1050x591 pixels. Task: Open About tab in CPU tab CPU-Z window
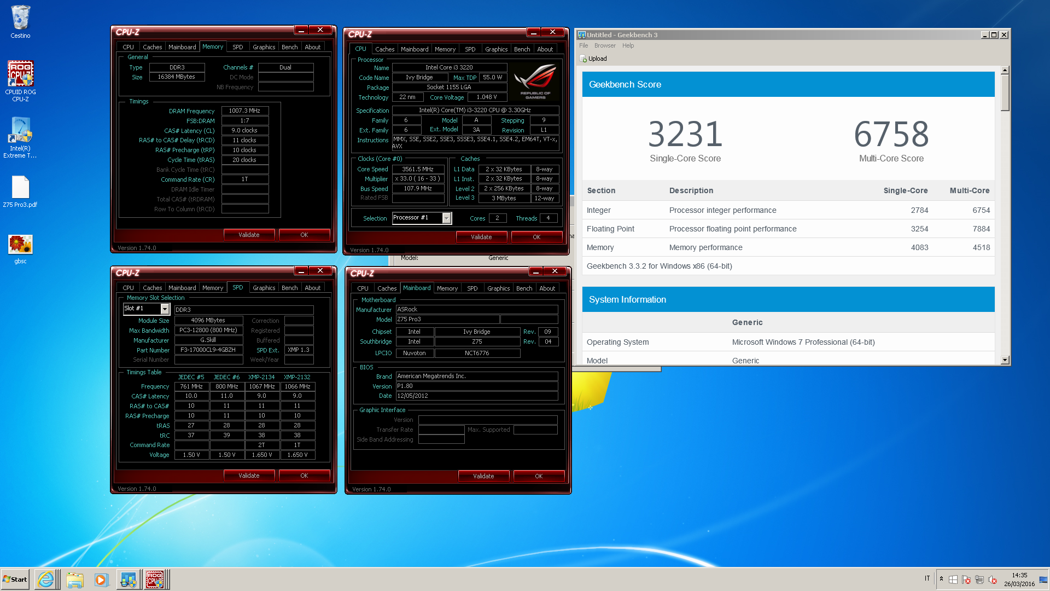545,49
